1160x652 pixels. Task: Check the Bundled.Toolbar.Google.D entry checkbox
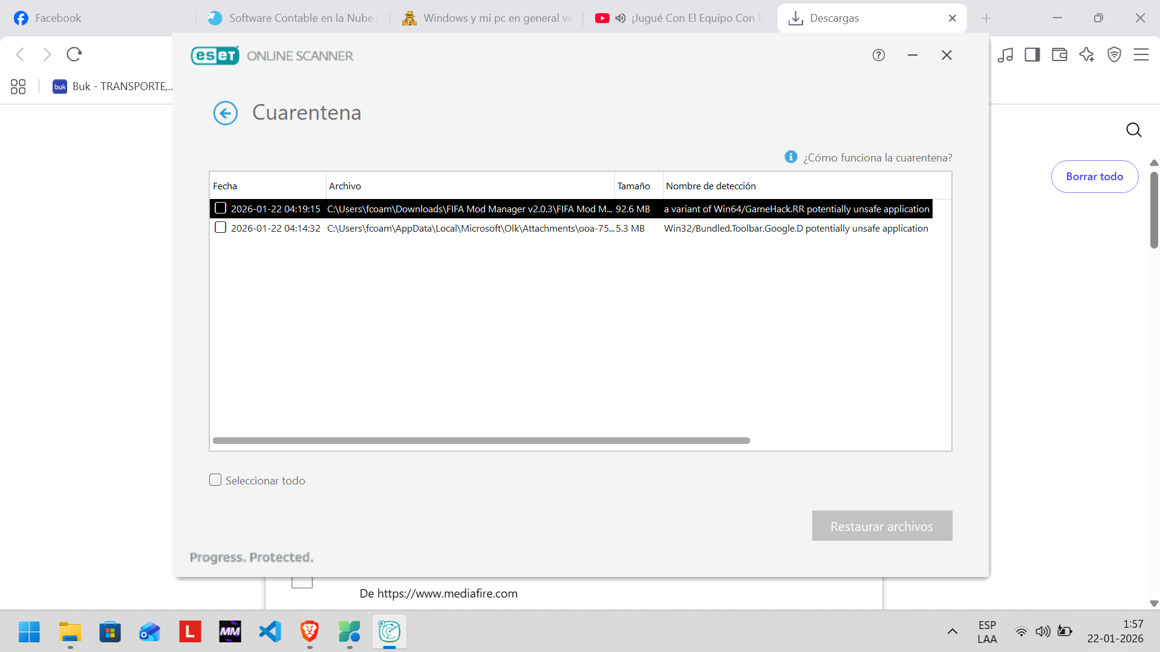pyautogui.click(x=221, y=227)
